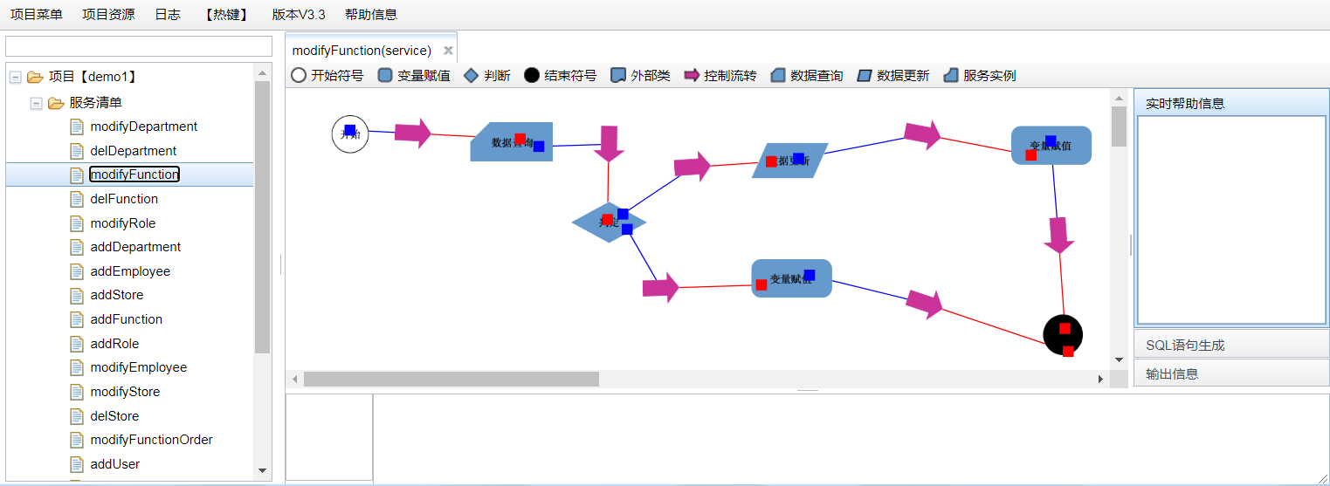
Task: Open the addEmployee service
Action: tap(130, 271)
